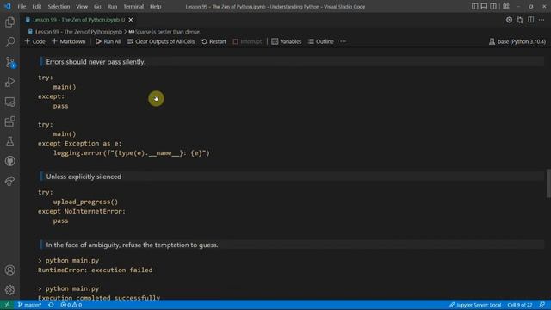551x310 pixels.
Task: Run All notebook cells
Action: tap(108, 41)
